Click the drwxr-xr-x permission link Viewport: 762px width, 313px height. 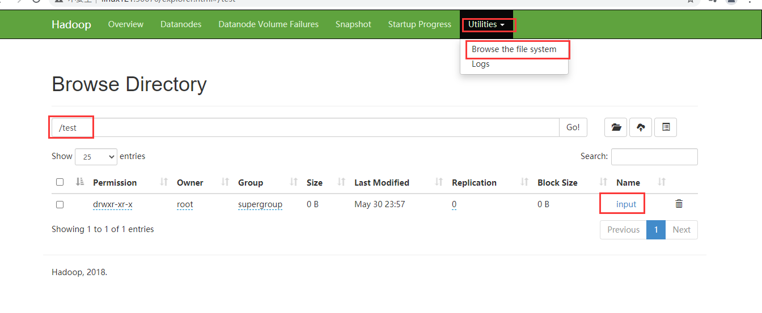[x=113, y=204]
